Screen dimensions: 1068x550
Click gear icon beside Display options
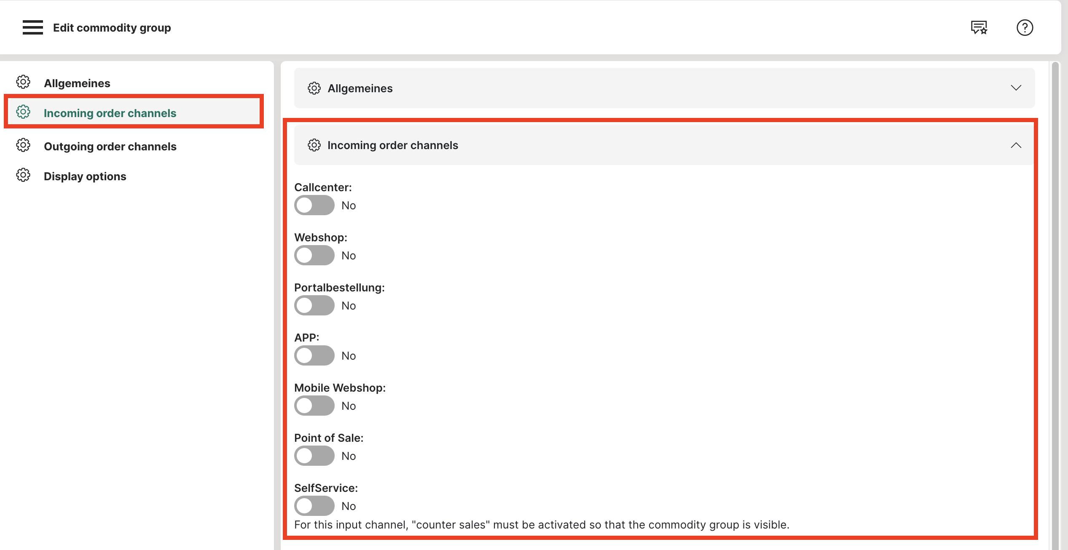23,175
